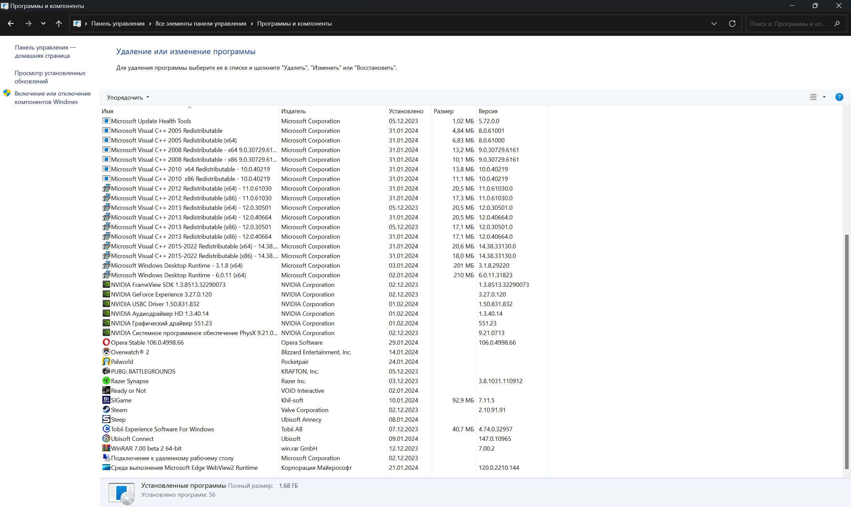Select WinRAR 7.00 beta 2 icon
Screen dimensions: 851x507
tap(106, 448)
